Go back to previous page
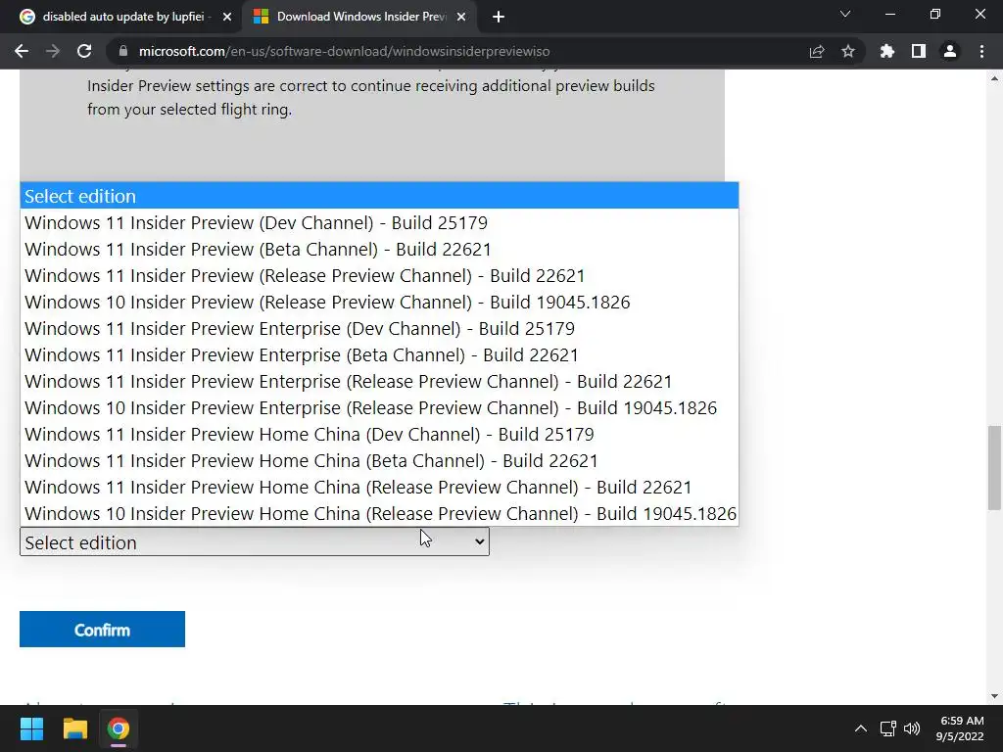Image resolution: width=1003 pixels, height=752 pixels. click(22, 51)
